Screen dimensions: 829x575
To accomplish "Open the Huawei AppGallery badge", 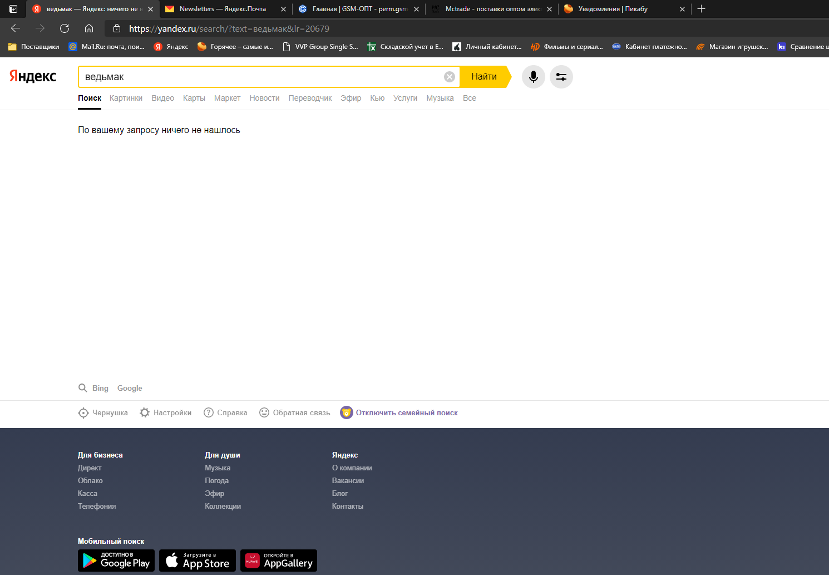I will 279,561.
